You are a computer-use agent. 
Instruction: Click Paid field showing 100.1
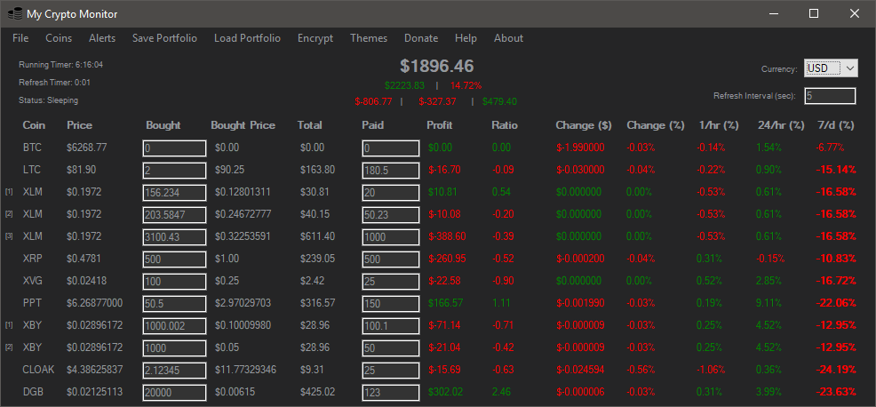[391, 326]
